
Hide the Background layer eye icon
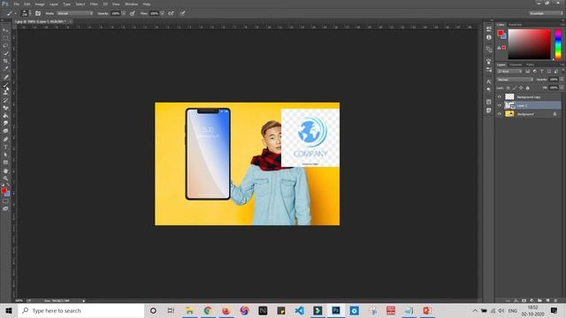[500, 114]
